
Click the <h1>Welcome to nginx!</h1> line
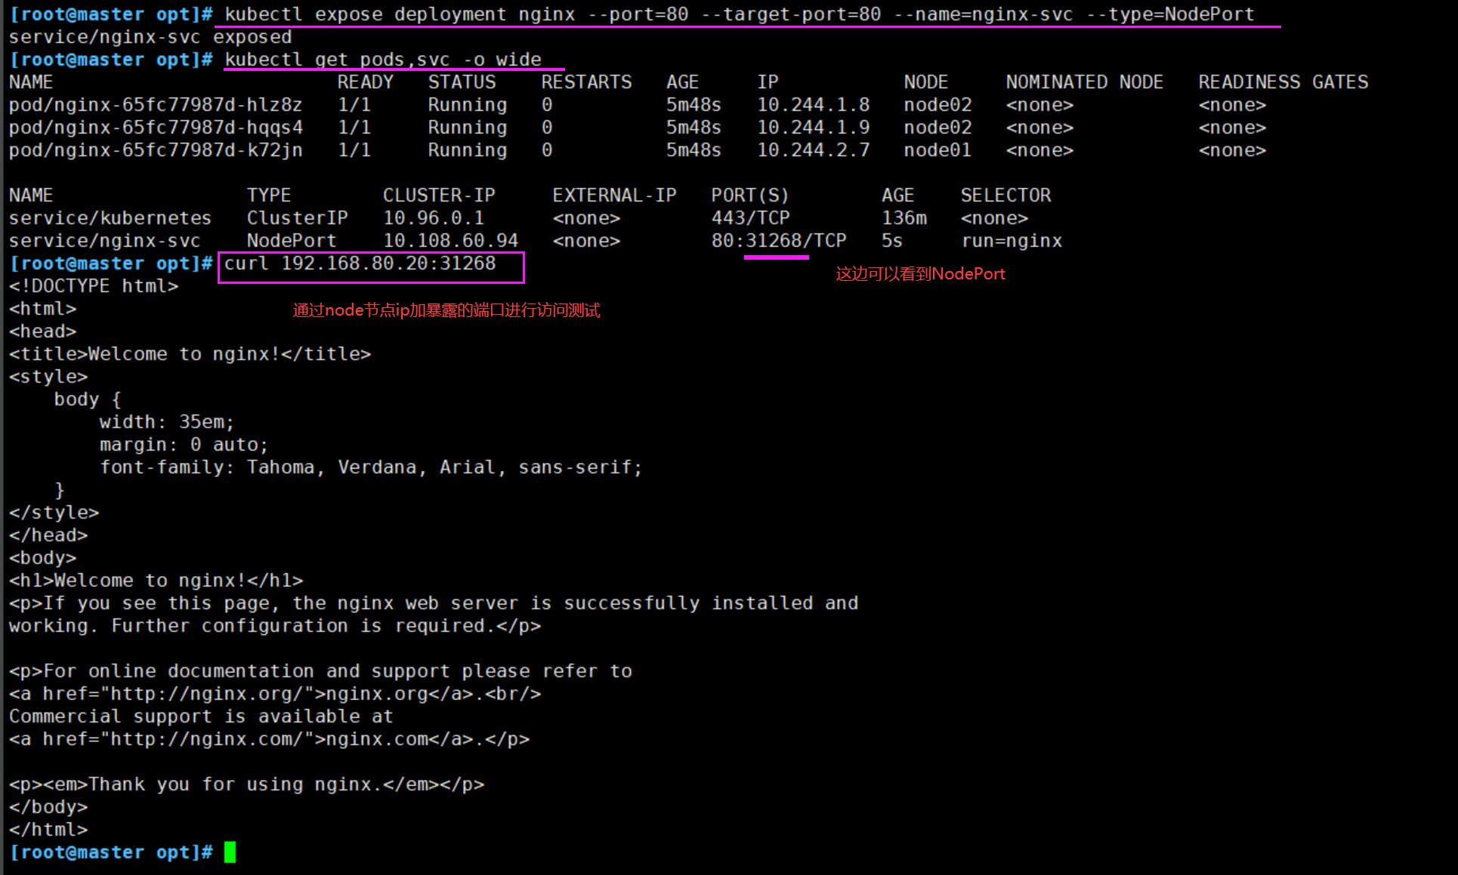click(156, 581)
